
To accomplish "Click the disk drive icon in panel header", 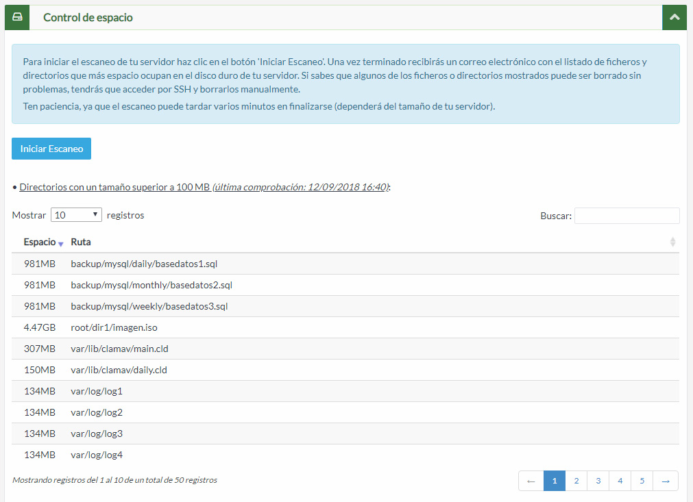I will click(17, 17).
